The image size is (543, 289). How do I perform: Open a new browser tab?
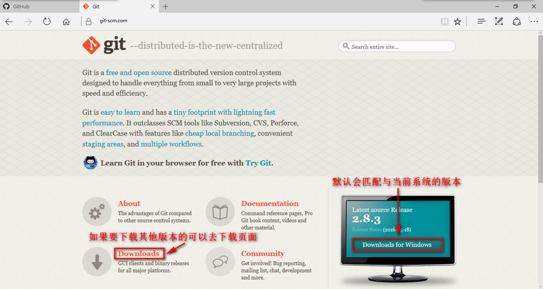click(166, 7)
